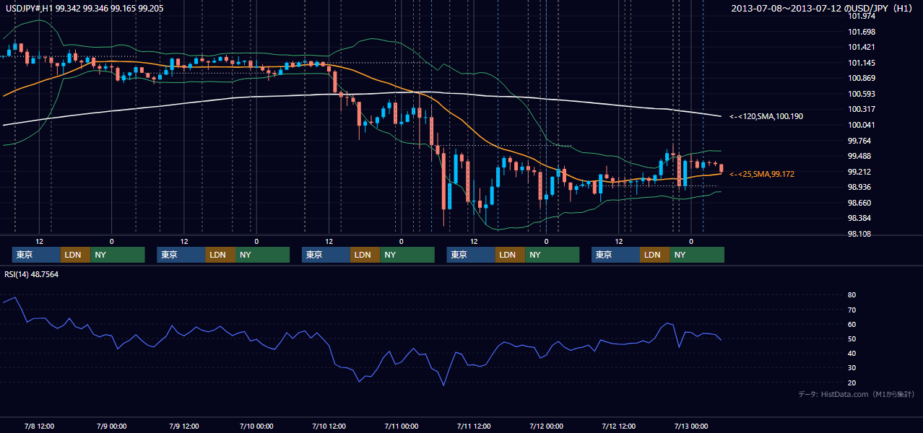923x433 pixels.
Task: Click the 7/9 12:00 time axis label
Action: pos(183,426)
